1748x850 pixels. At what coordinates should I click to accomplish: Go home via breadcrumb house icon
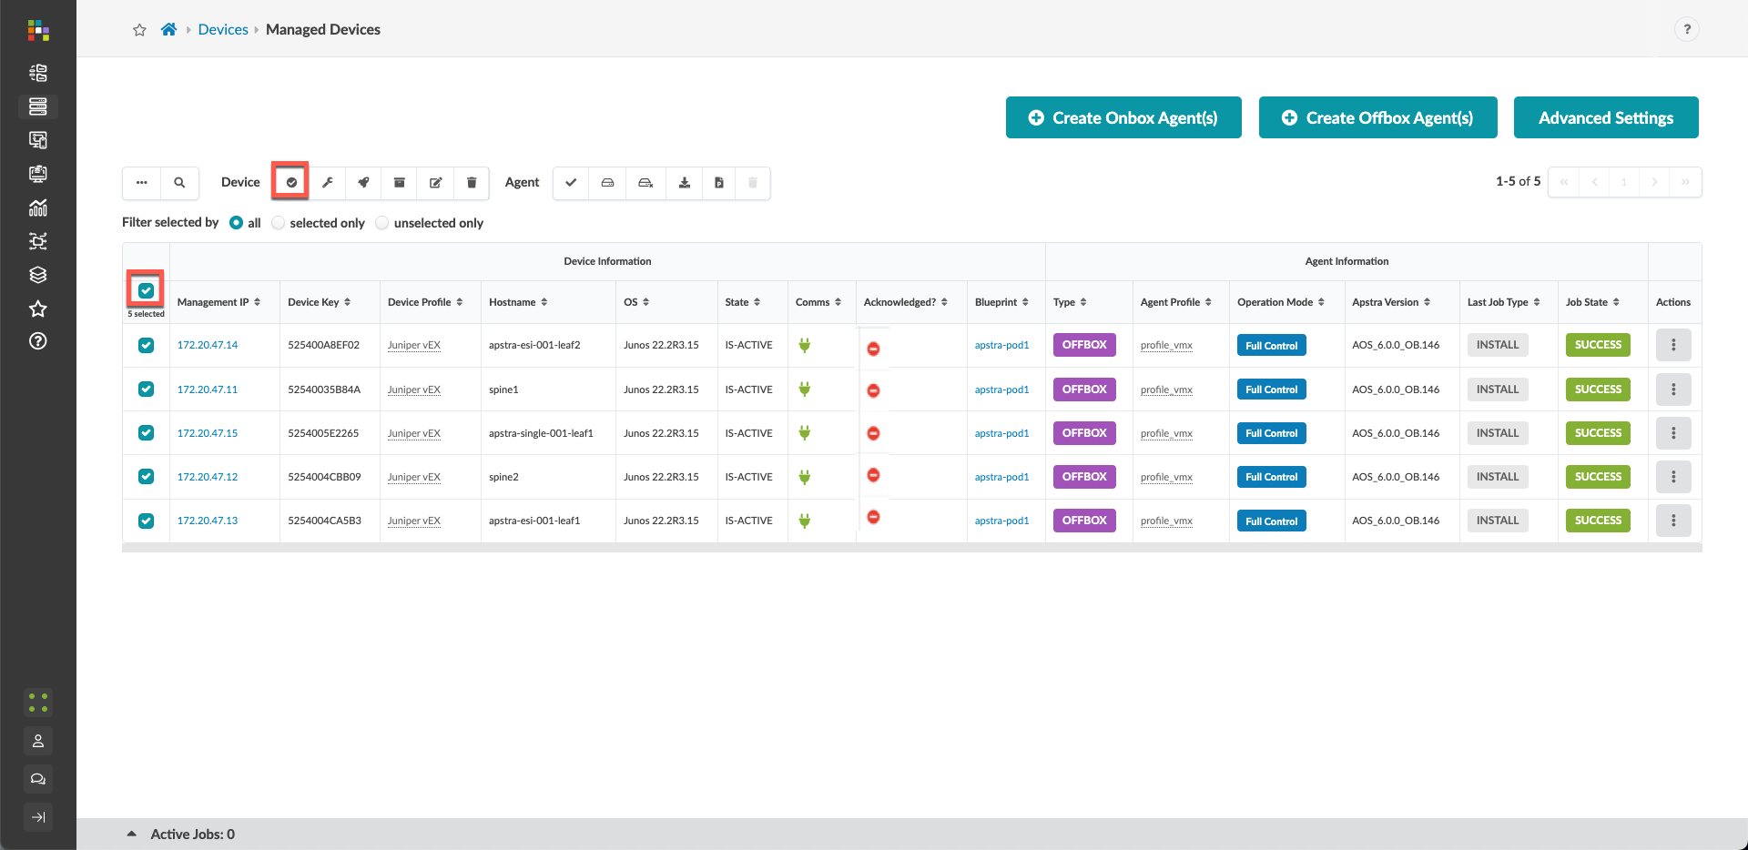[x=168, y=30]
